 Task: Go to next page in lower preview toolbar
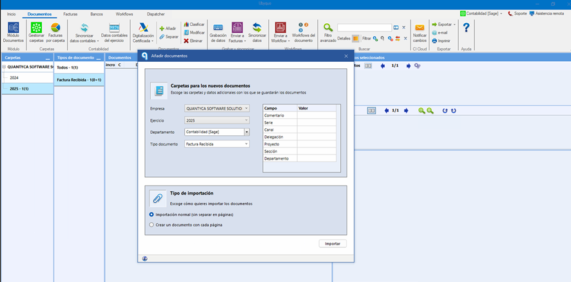[x=406, y=111]
